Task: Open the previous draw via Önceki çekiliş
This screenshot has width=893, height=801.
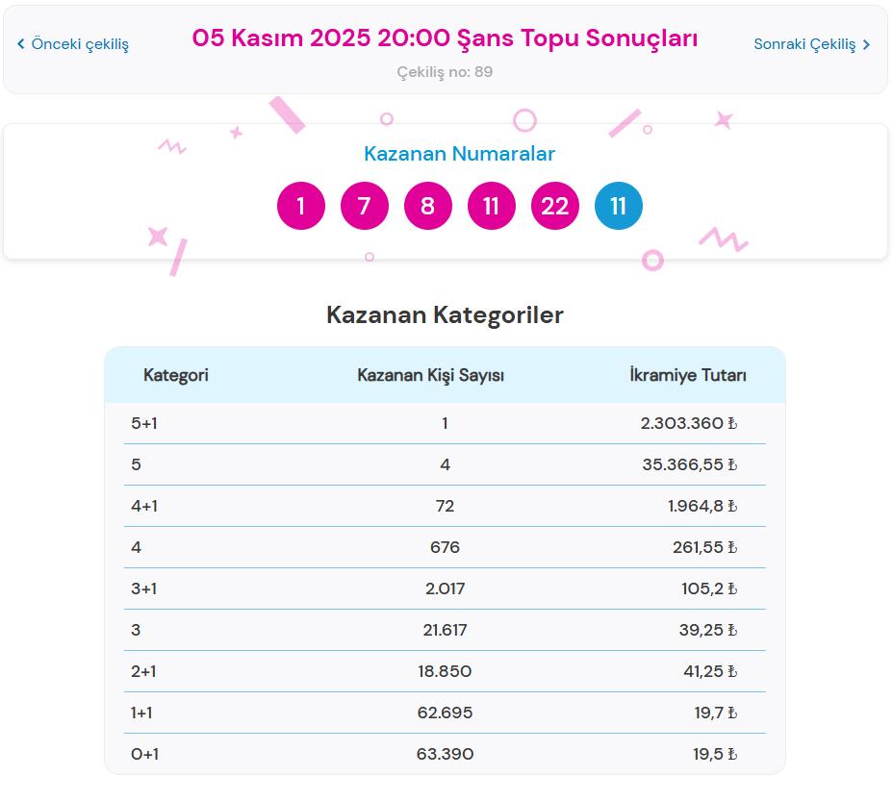Action: [x=79, y=43]
